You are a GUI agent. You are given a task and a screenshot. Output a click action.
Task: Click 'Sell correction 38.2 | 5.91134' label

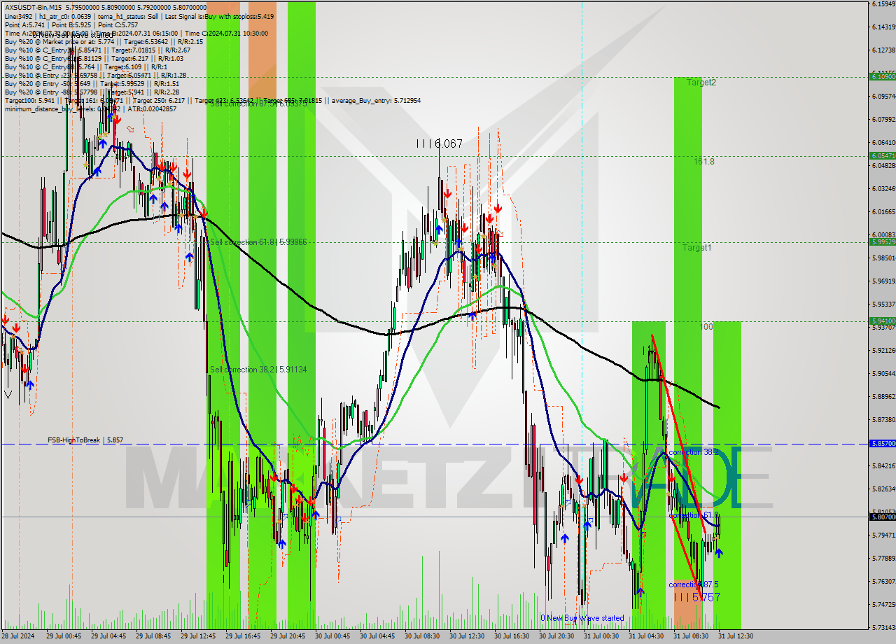pyautogui.click(x=258, y=370)
